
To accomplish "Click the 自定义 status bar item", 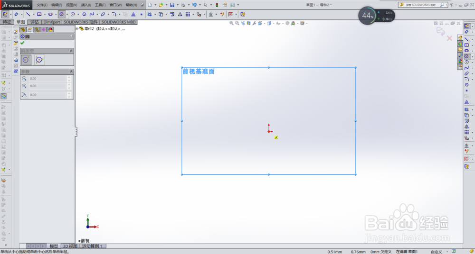I will click(x=436, y=252).
